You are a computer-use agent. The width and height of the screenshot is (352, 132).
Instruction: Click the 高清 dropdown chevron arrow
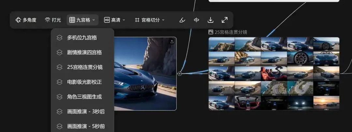pos(124,20)
